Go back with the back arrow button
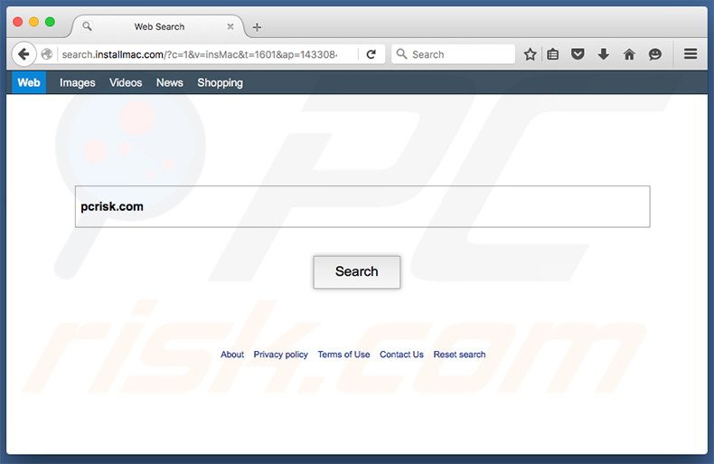This screenshot has width=714, height=464. (23, 54)
